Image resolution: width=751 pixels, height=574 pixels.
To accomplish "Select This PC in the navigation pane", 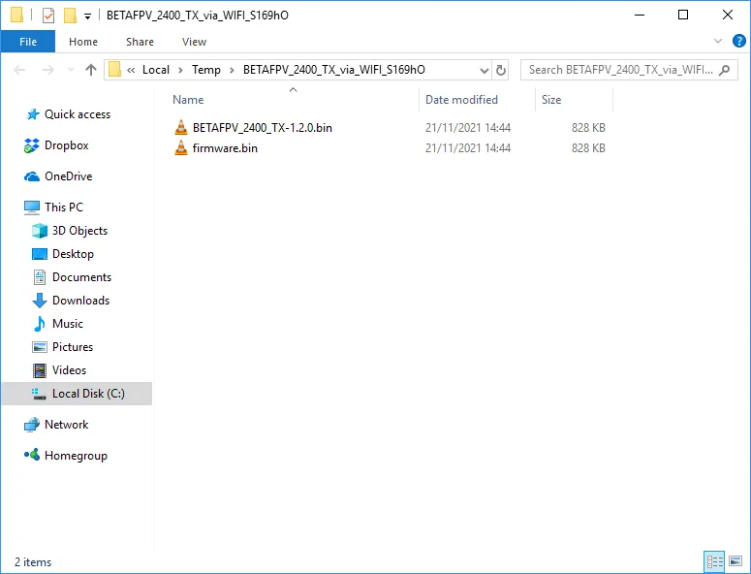I will [x=64, y=207].
